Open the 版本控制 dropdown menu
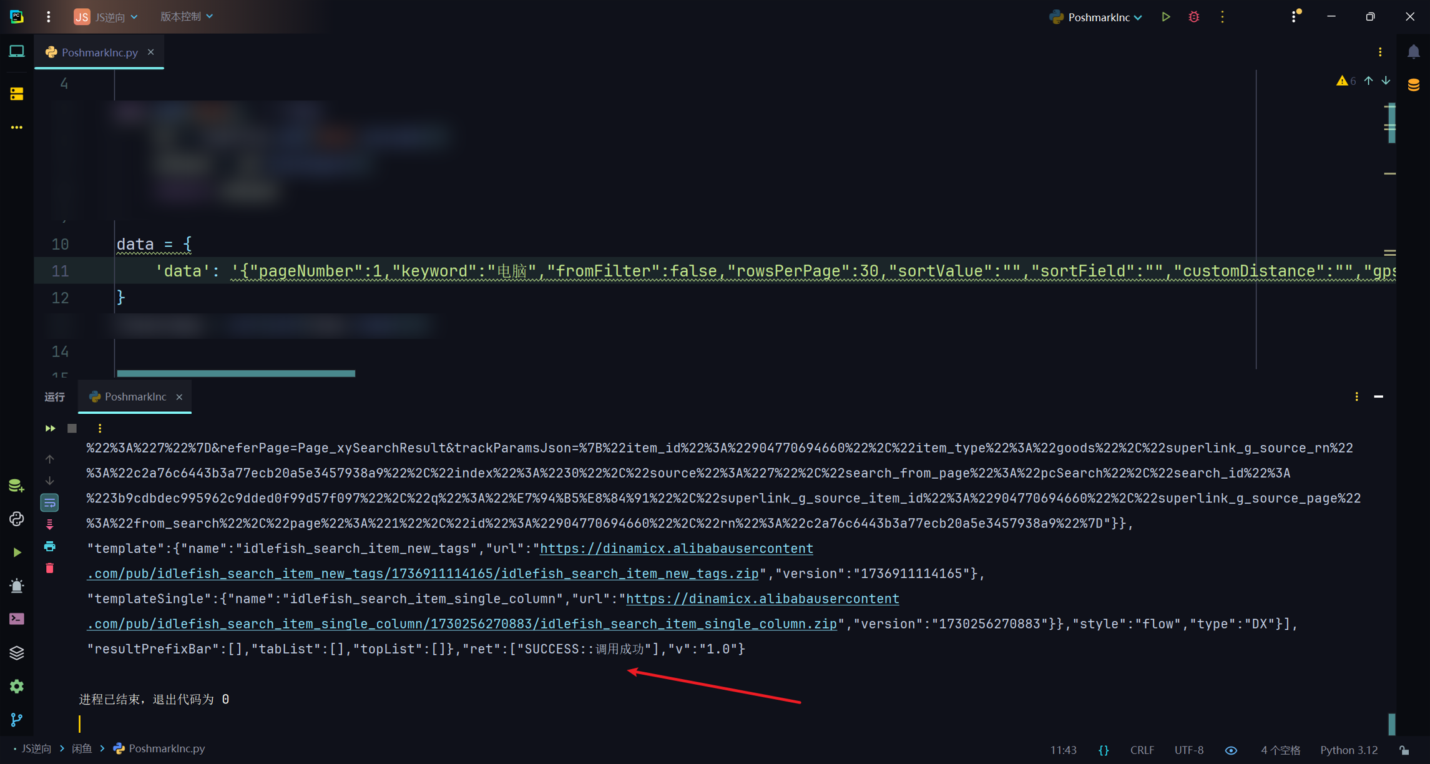The image size is (1430, 764). (186, 17)
